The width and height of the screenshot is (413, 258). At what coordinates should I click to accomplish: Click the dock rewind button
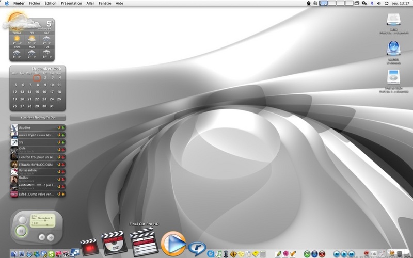point(337,254)
